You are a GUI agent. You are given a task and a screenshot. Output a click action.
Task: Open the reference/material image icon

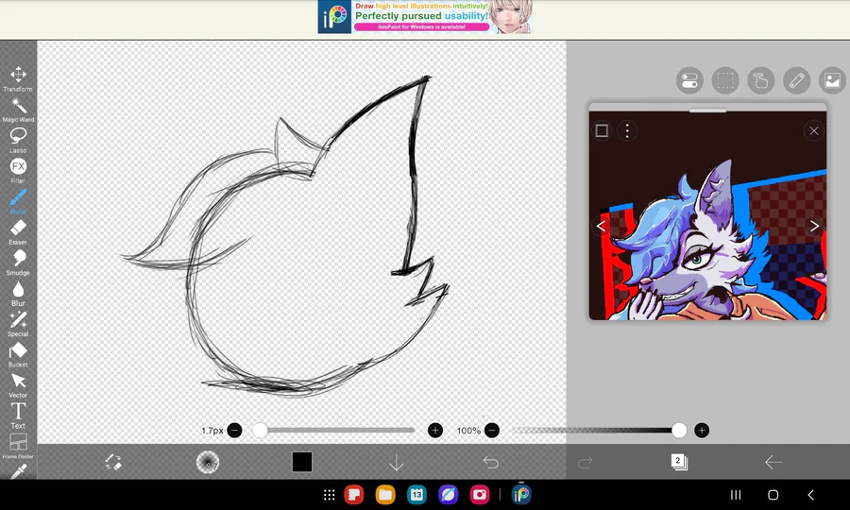pyautogui.click(x=832, y=81)
